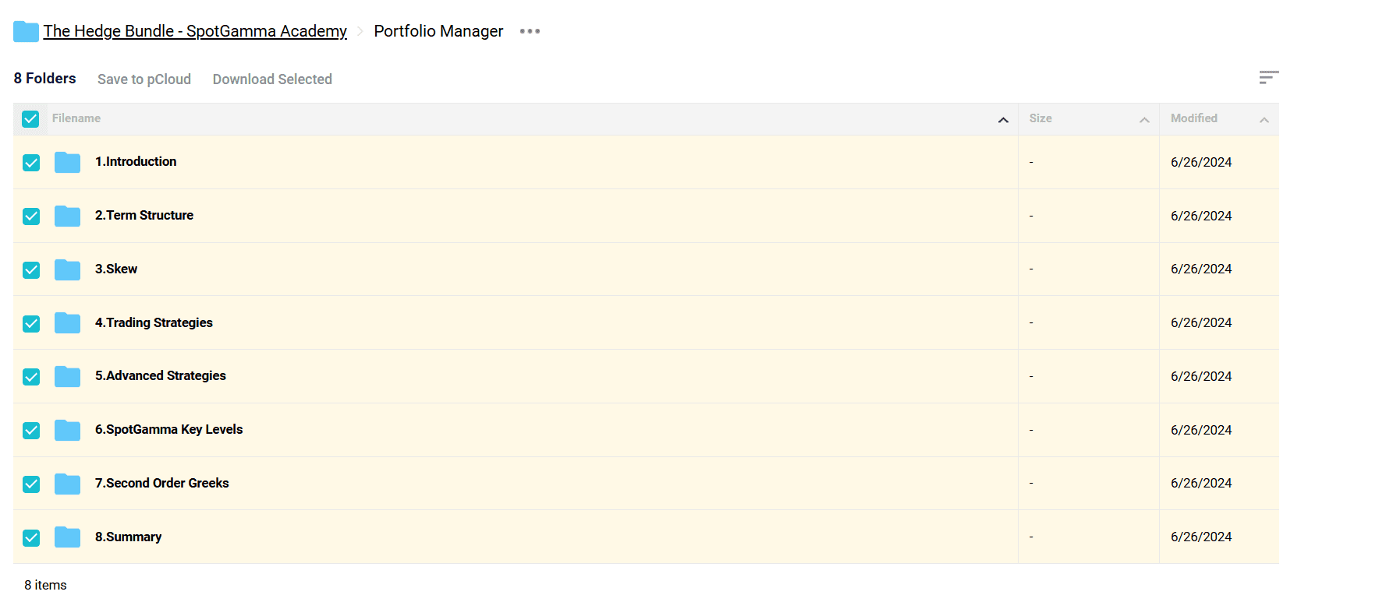Uncheck the 2.Term Structure checkbox
Screen dimensions: 1386x595
(x=31, y=217)
